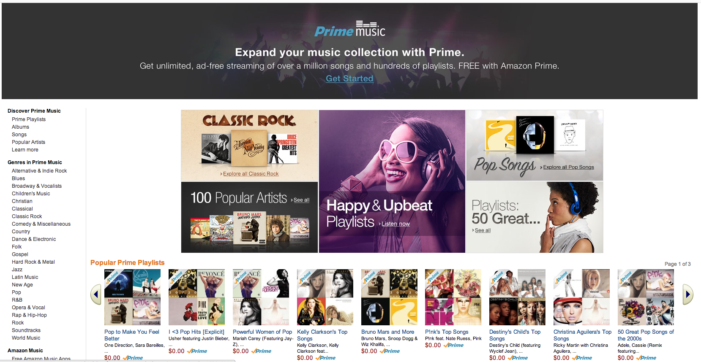Click Get Started link in banner
Viewport: 701px width, 362px height.
pyautogui.click(x=349, y=78)
